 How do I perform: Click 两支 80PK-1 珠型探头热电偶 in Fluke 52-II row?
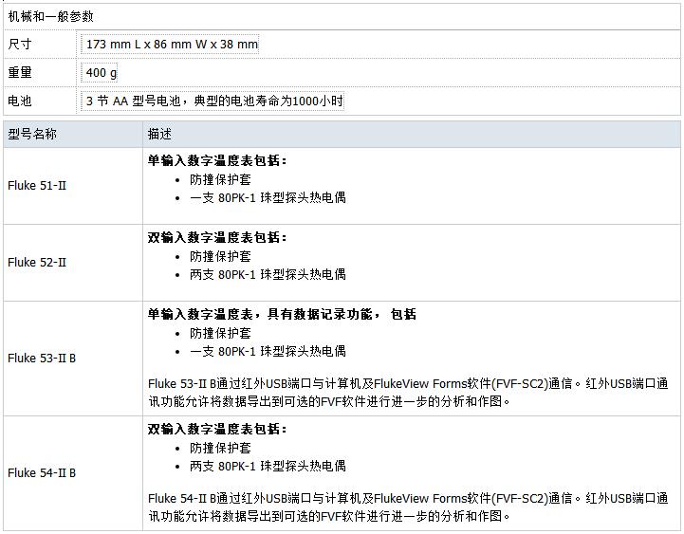click(268, 274)
